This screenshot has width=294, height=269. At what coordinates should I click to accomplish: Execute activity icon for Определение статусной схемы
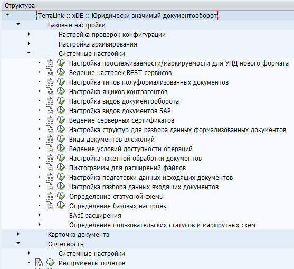click(x=61, y=196)
